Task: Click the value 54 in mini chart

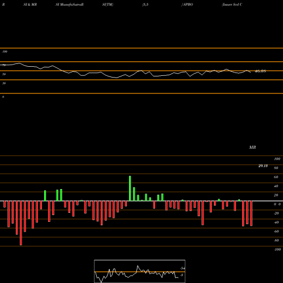Action: (x=182, y=268)
